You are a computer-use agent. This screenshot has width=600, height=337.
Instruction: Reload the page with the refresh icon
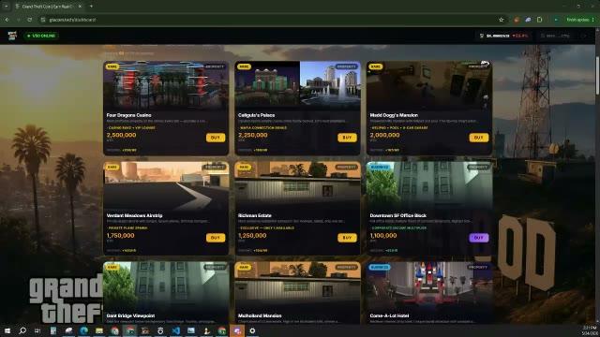coord(29,20)
